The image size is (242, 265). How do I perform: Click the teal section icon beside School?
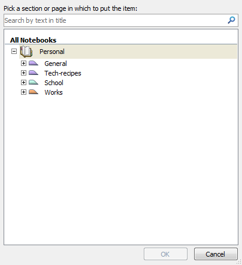(34, 82)
